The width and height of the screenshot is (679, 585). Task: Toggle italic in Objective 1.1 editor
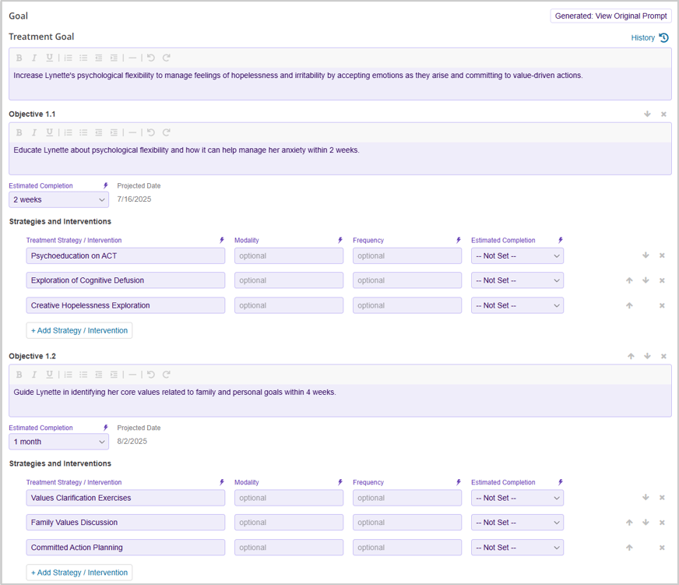(x=34, y=132)
